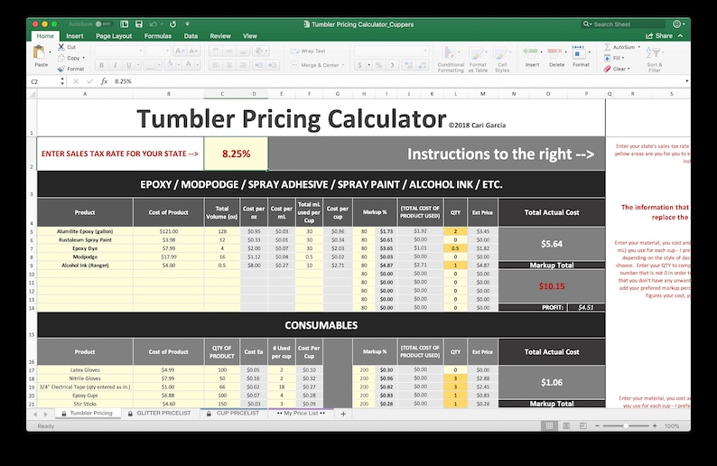Click the Cell Styles icon

pyautogui.click(x=501, y=53)
